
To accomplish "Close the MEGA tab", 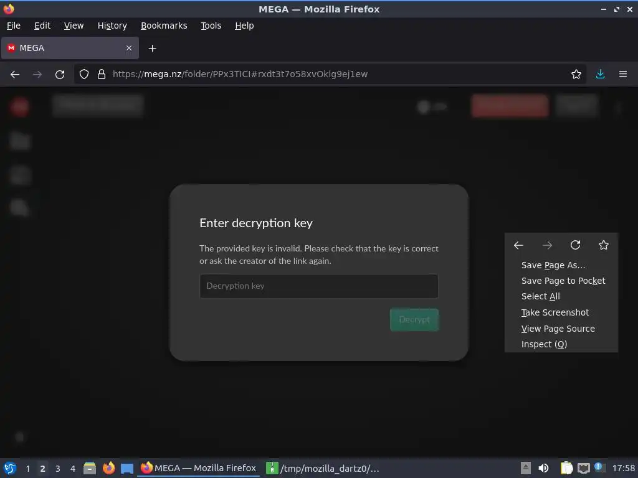I will click(129, 48).
